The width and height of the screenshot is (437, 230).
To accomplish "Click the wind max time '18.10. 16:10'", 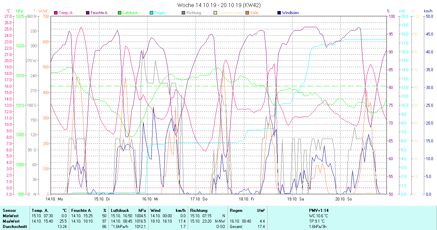I will (x=161, y=221).
